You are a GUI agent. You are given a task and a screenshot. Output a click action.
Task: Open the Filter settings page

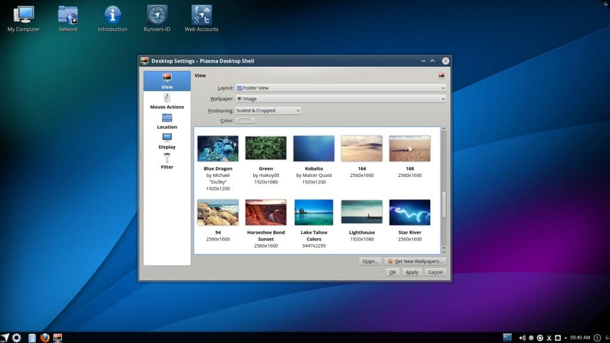point(167,161)
